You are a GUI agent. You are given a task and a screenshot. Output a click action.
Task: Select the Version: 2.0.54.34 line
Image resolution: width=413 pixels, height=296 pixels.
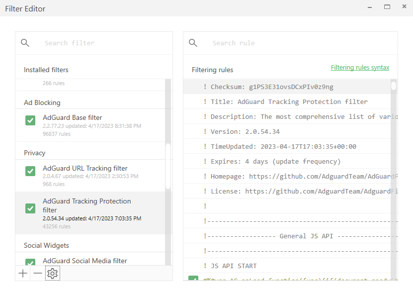[x=287, y=131]
